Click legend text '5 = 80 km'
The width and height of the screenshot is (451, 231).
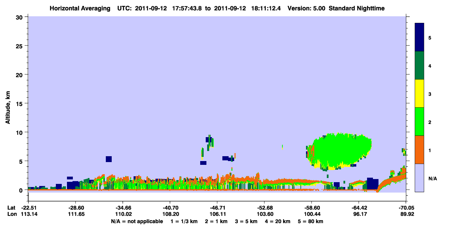(311, 221)
